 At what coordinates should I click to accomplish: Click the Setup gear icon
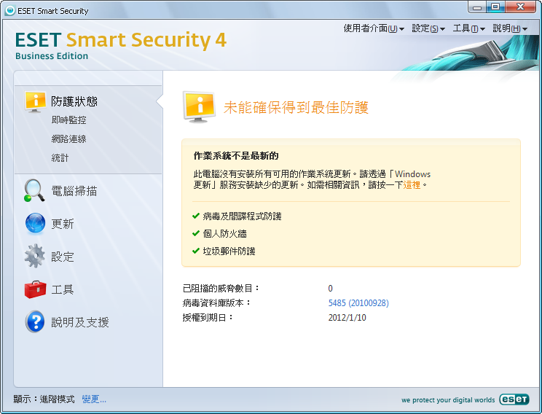pyautogui.click(x=35, y=257)
